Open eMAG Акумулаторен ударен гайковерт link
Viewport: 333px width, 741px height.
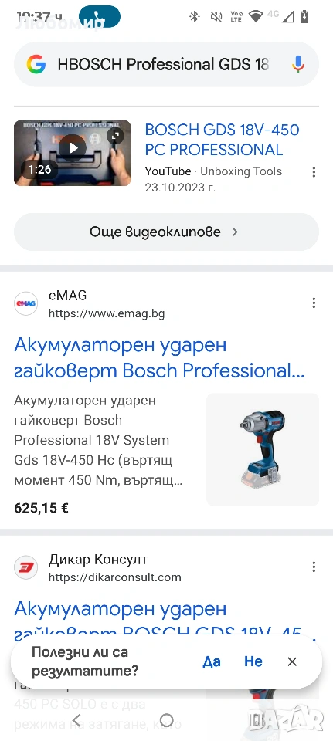pyautogui.click(x=159, y=359)
